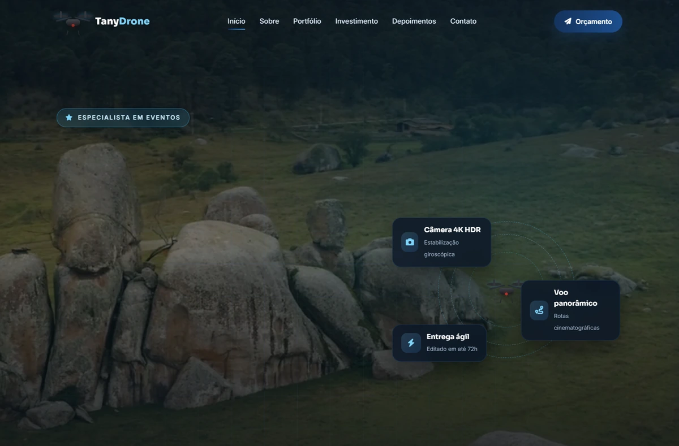679x446 pixels.
Task: Select Investimento in the navigation
Action: tap(356, 21)
